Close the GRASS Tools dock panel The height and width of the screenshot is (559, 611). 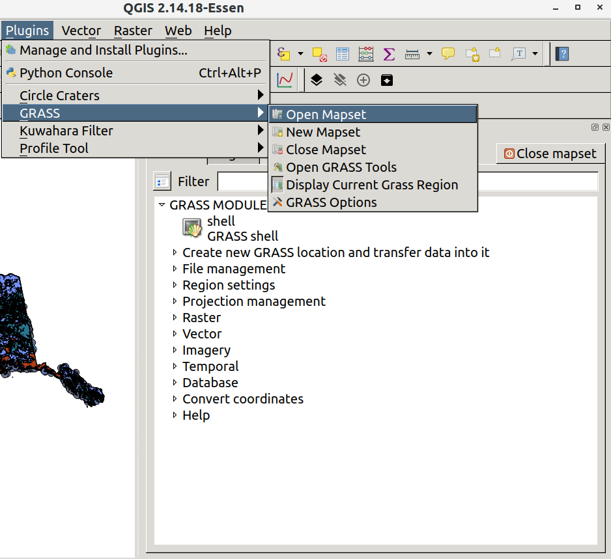(606, 128)
